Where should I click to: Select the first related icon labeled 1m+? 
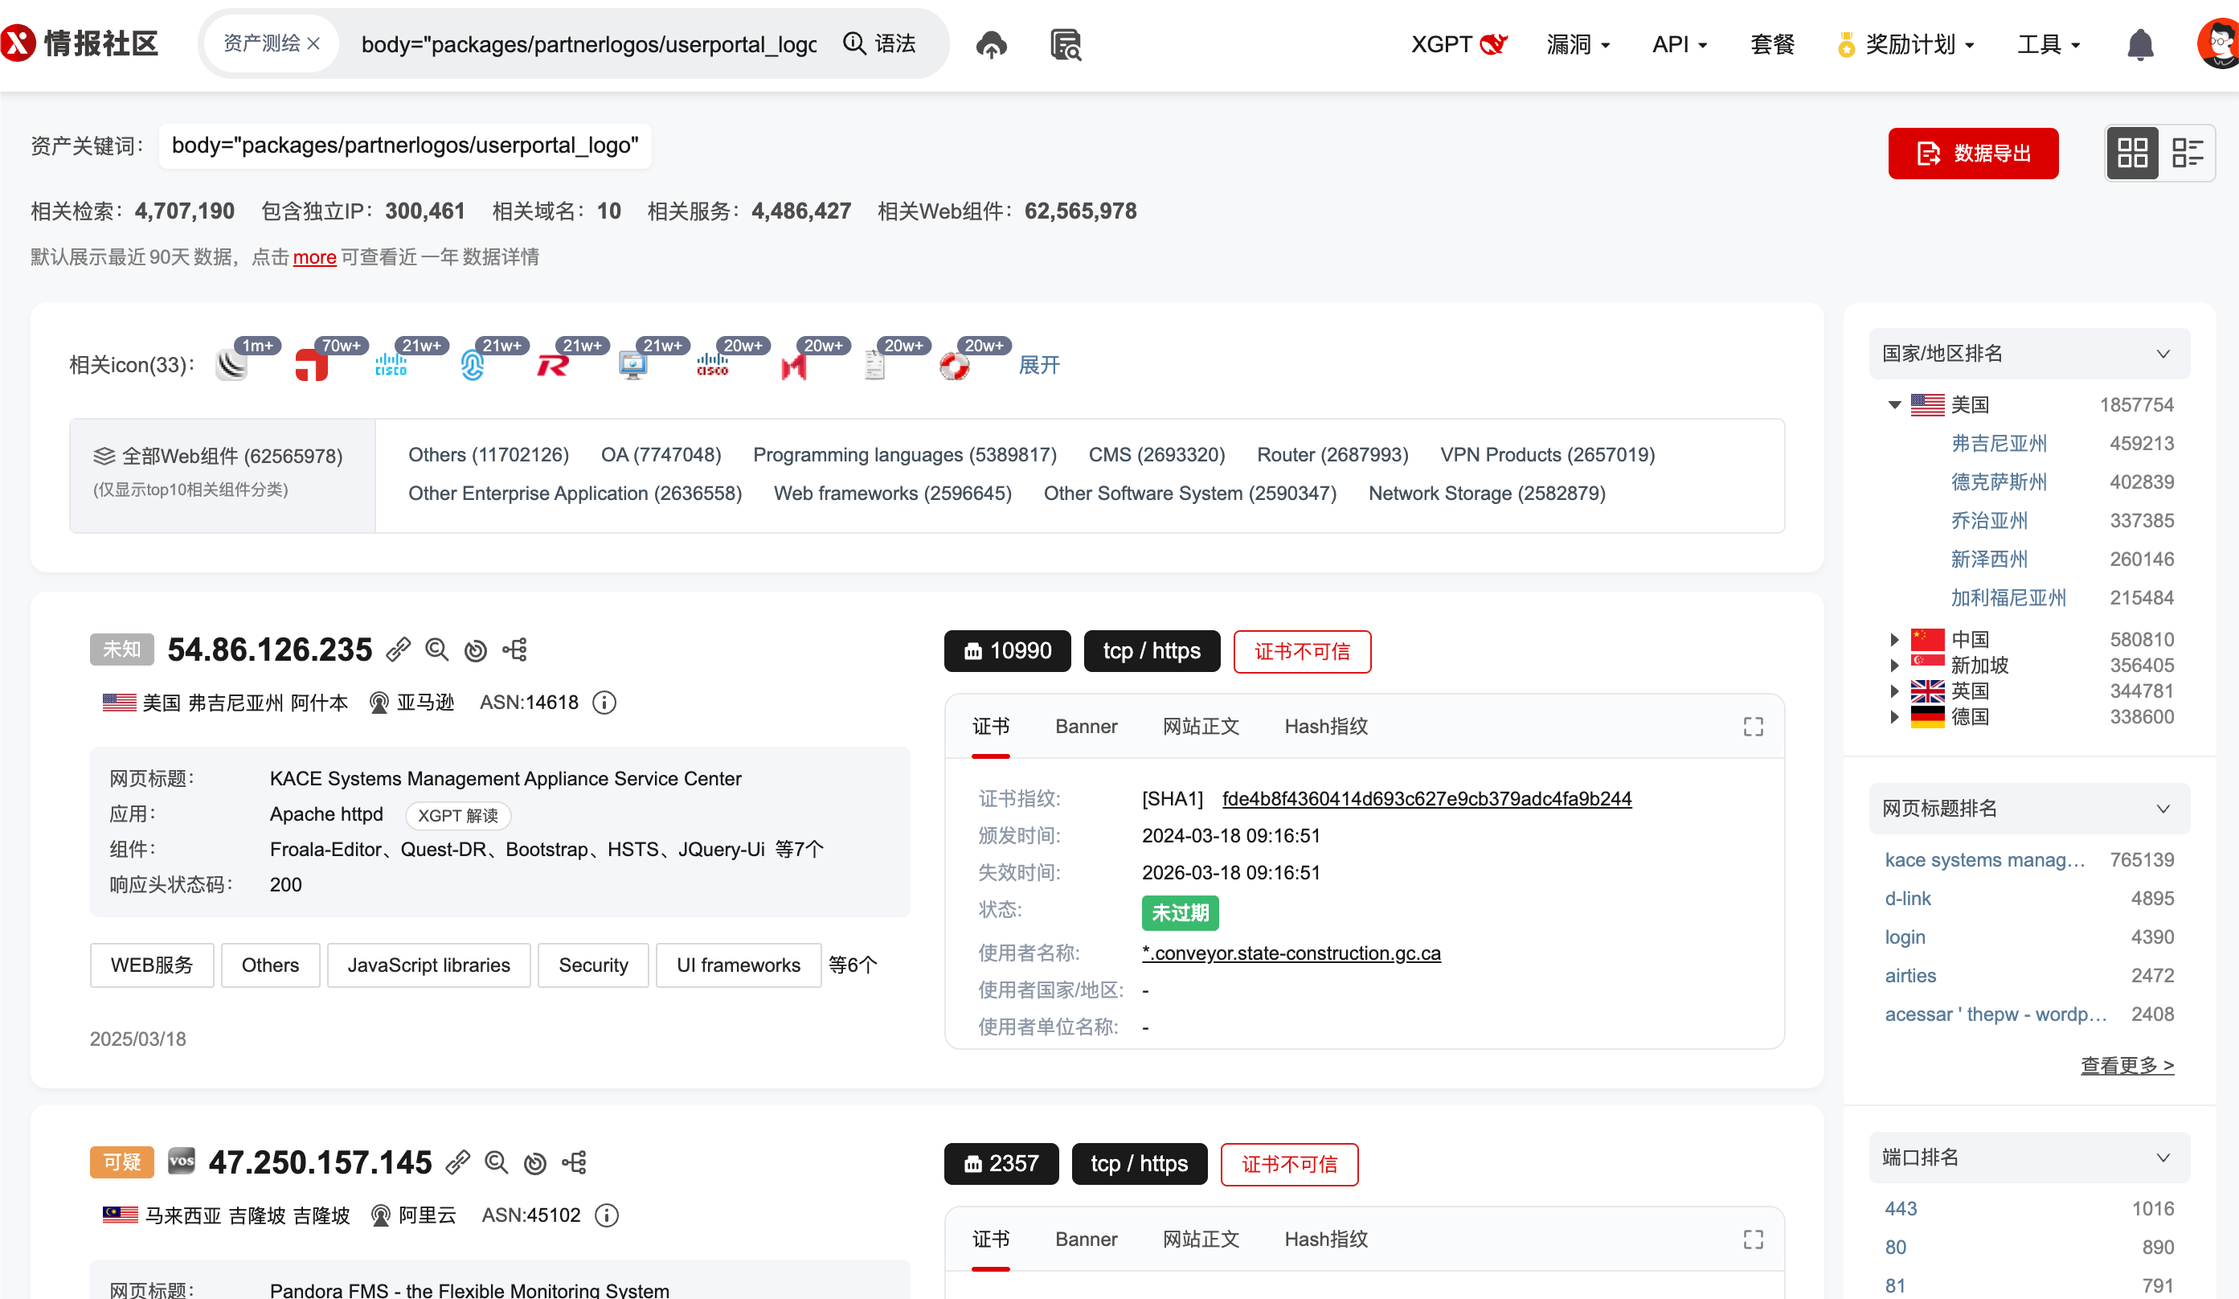[x=232, y=364]
